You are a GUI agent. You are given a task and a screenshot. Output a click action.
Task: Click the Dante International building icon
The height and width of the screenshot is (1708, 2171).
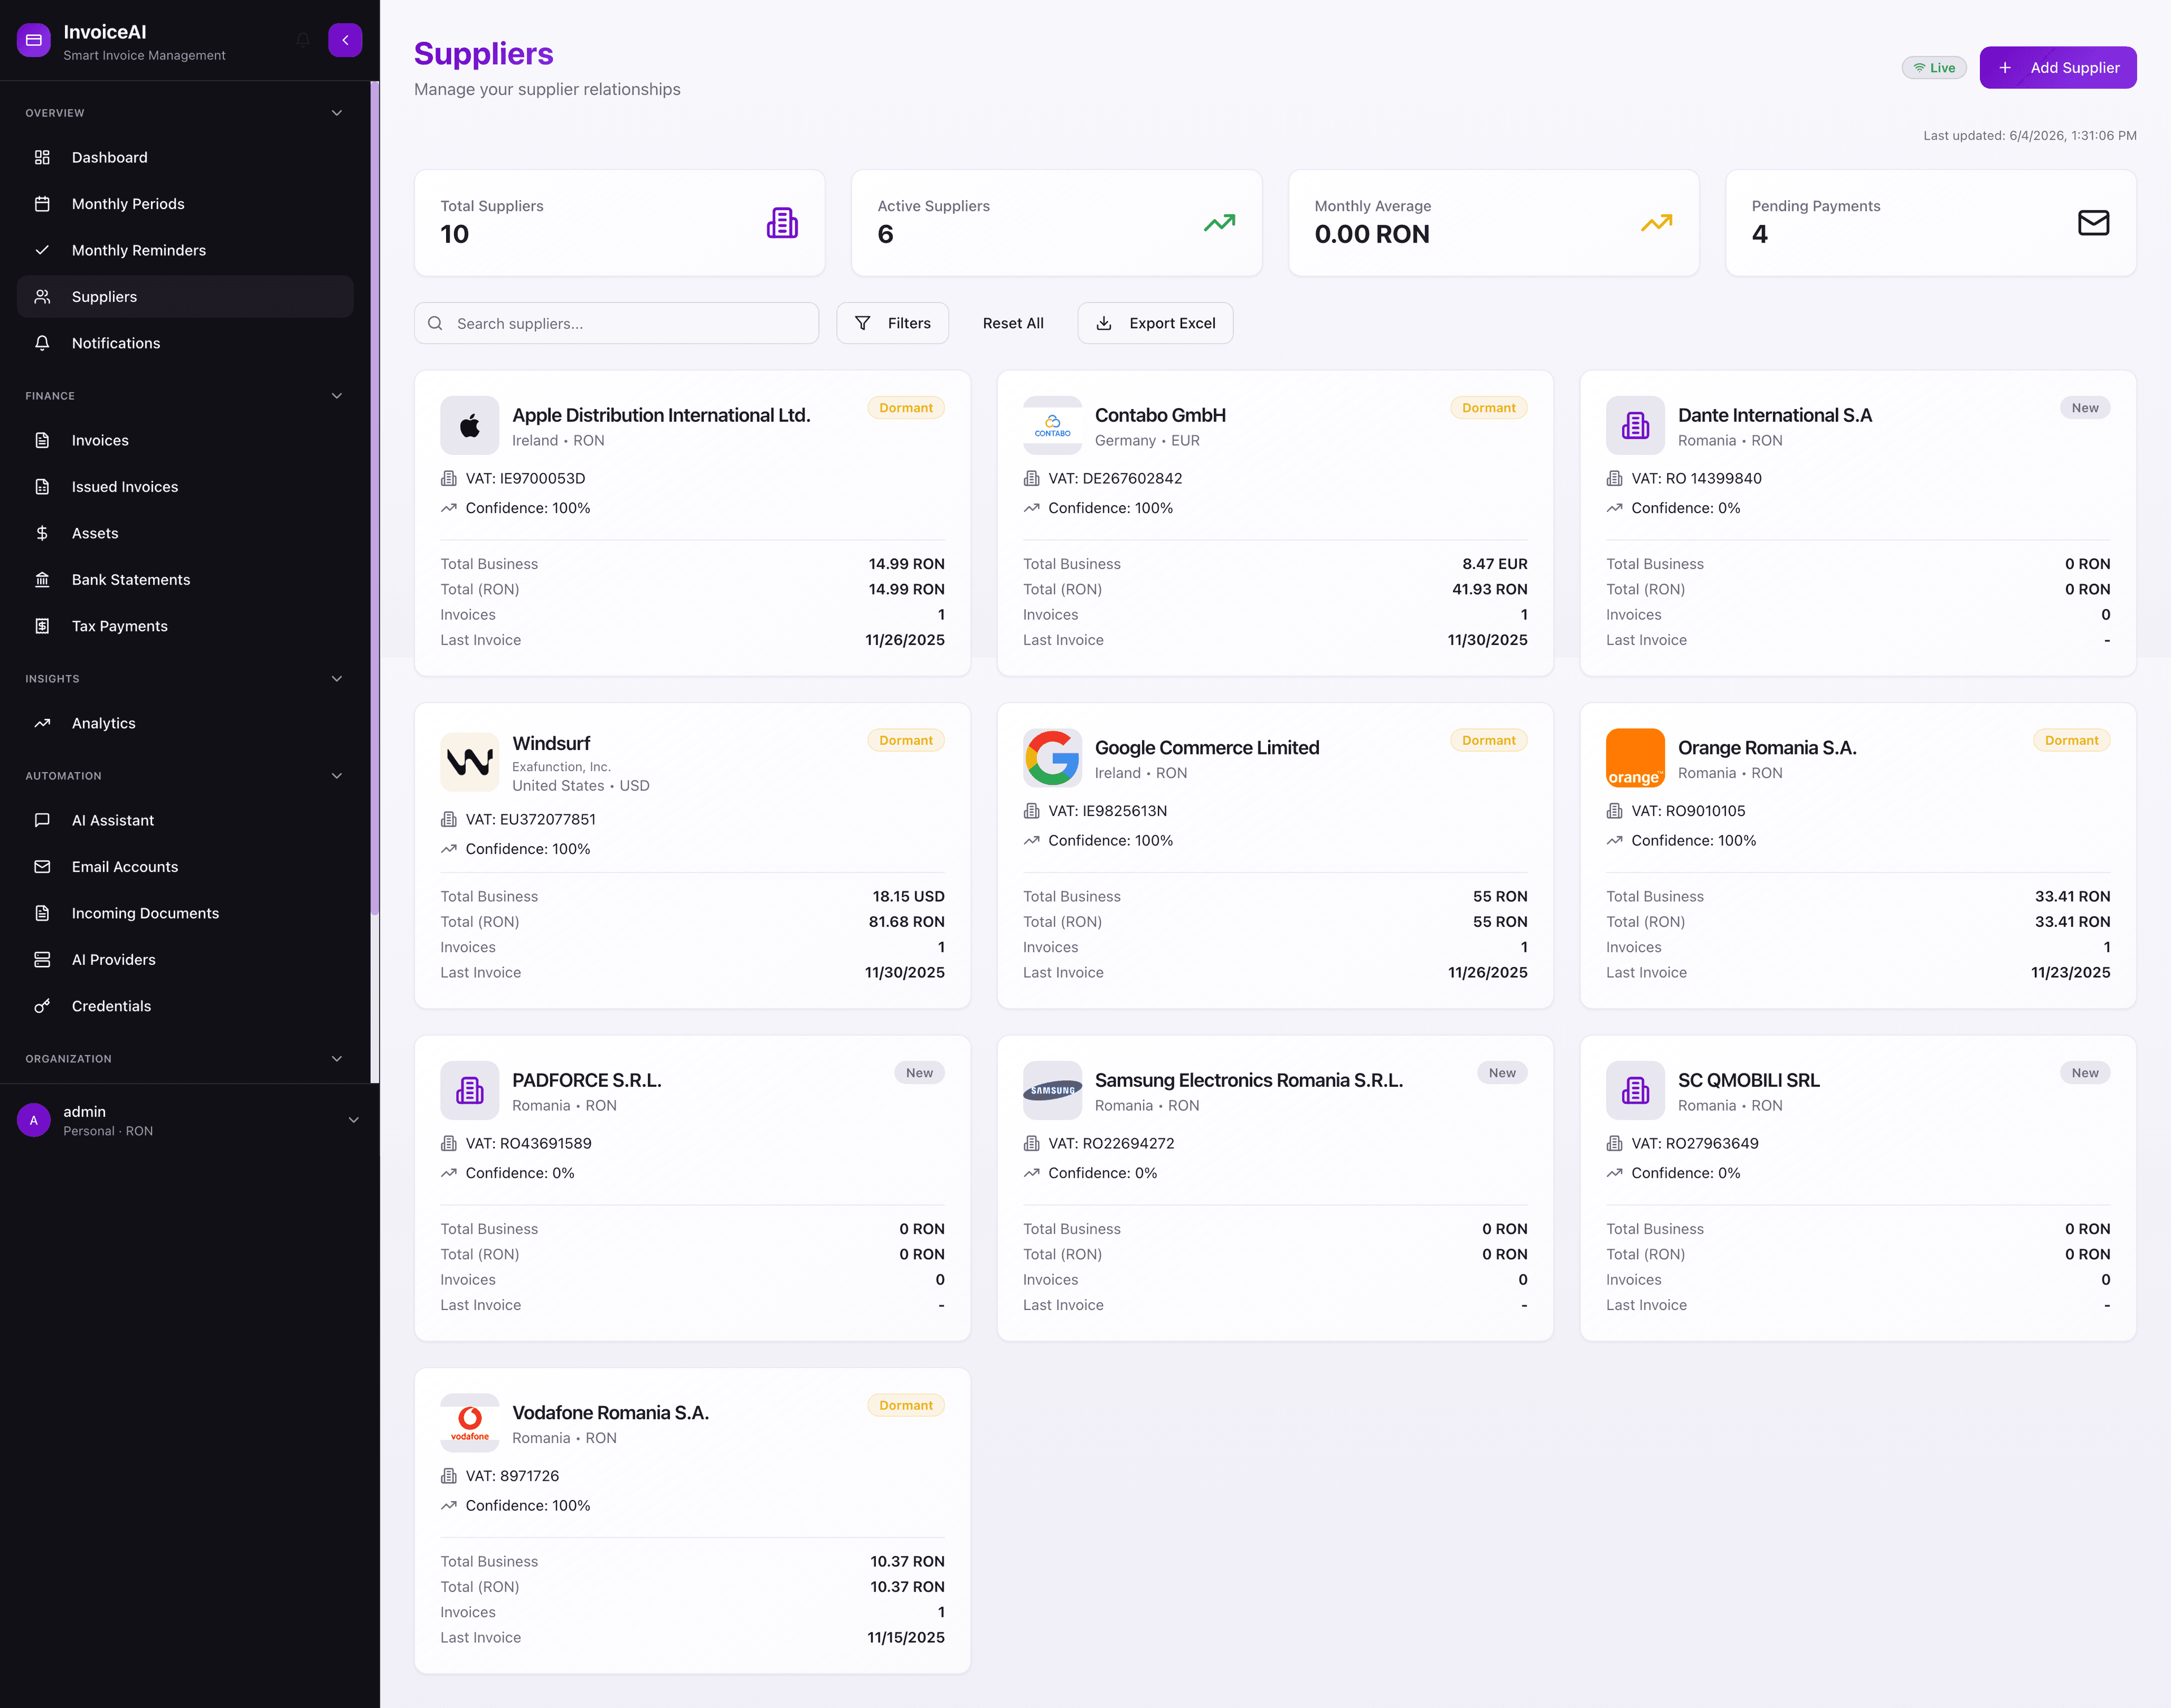pos(1635,426)
